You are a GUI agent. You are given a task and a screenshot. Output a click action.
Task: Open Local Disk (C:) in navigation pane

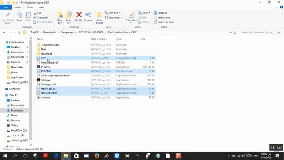19,130
